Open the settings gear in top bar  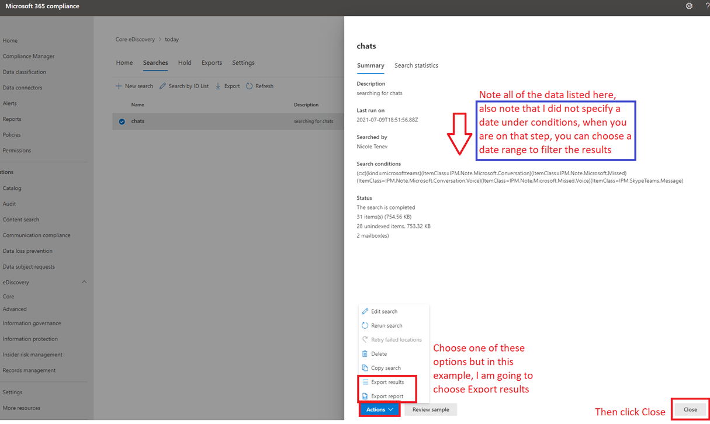(689, 6)
